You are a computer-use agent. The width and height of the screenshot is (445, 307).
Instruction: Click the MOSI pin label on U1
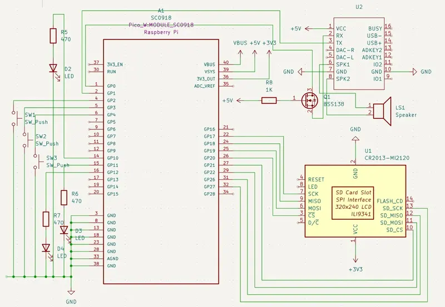[x=314, y=208]
